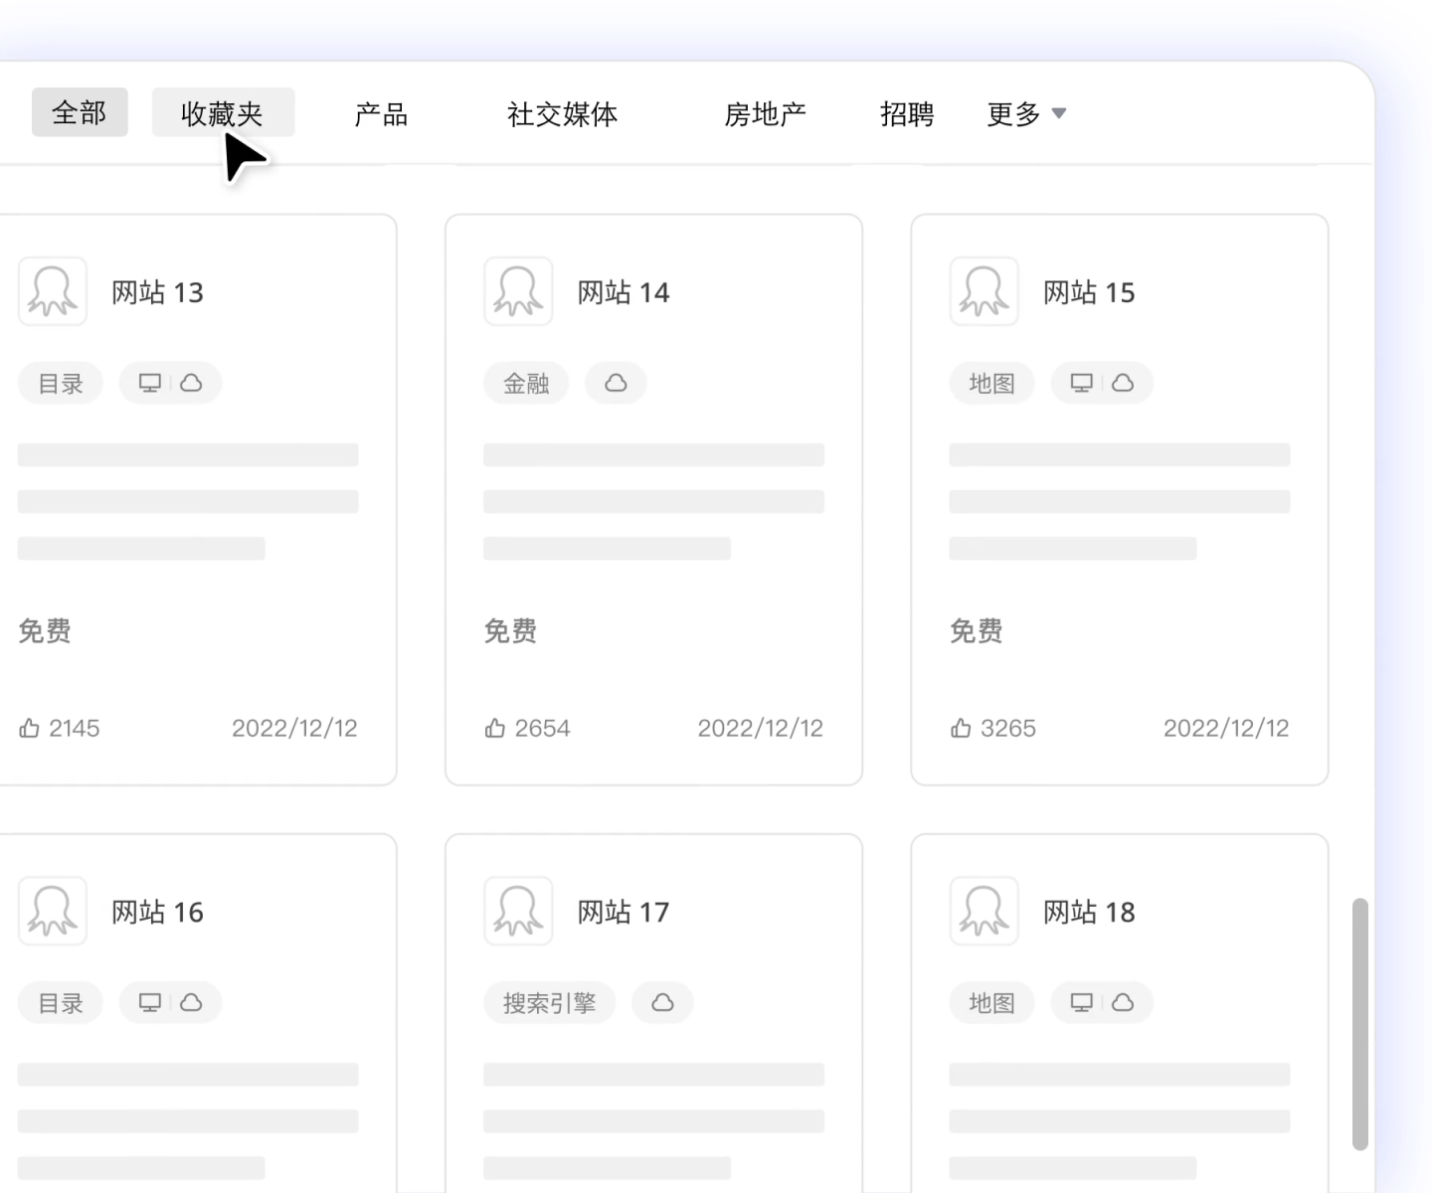The height and width of the screenshot is (1193, 1432).
Task: Click thumbs-up icon on 网站 15 card
Action: tap(961, 729)
